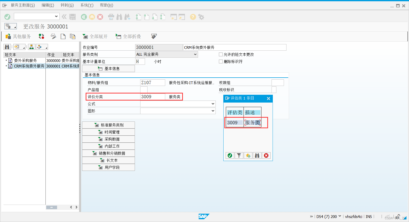Click the 其他服务 button
Viewport: 409px width, 222px height.
(x=18, y=37)
